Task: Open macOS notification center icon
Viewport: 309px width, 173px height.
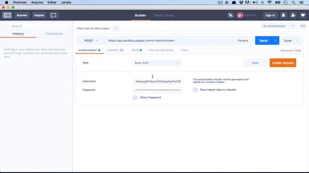Action: pyautogui.click(x=301, y=2)
